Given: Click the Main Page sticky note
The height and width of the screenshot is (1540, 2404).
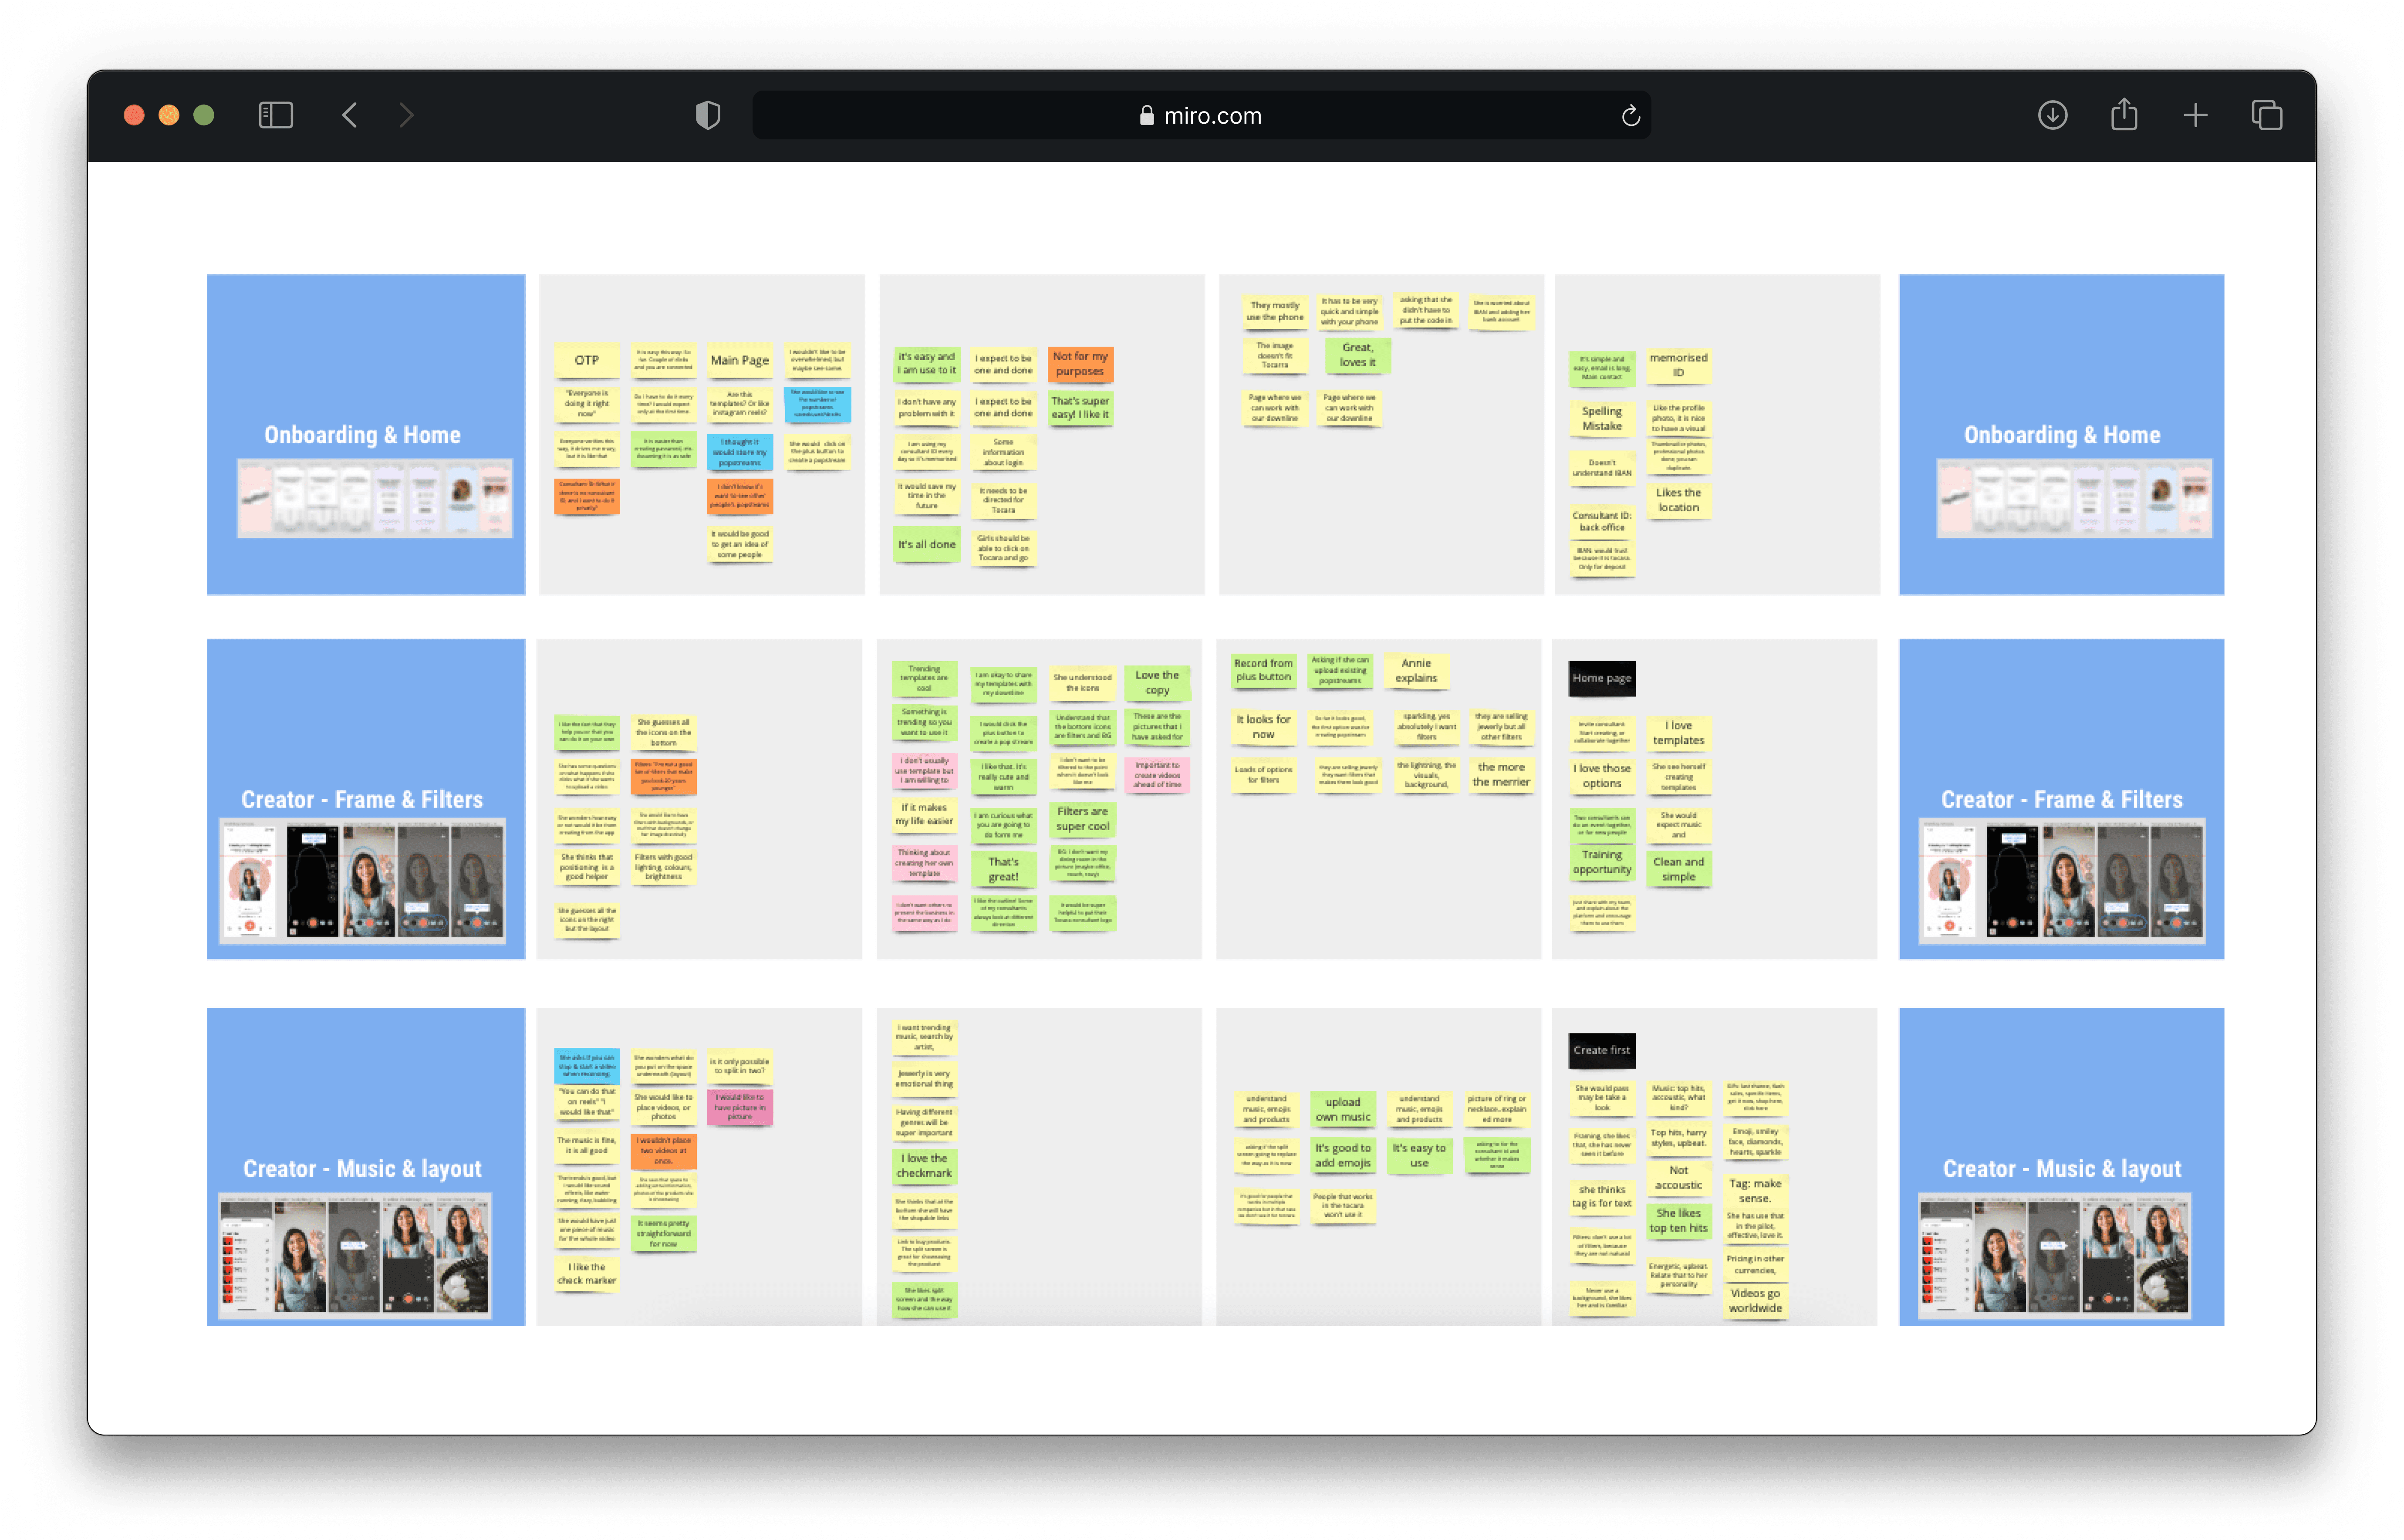Looking at the screenshot, I should click(x=740, y=360).
